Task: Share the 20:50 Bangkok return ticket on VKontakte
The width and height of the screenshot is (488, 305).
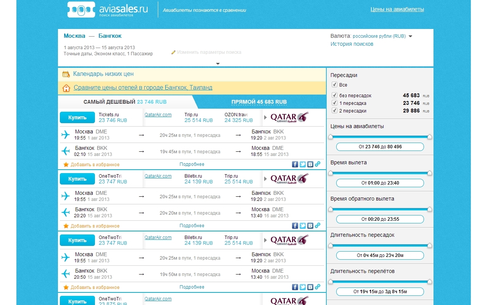Action: click(310, 287)
